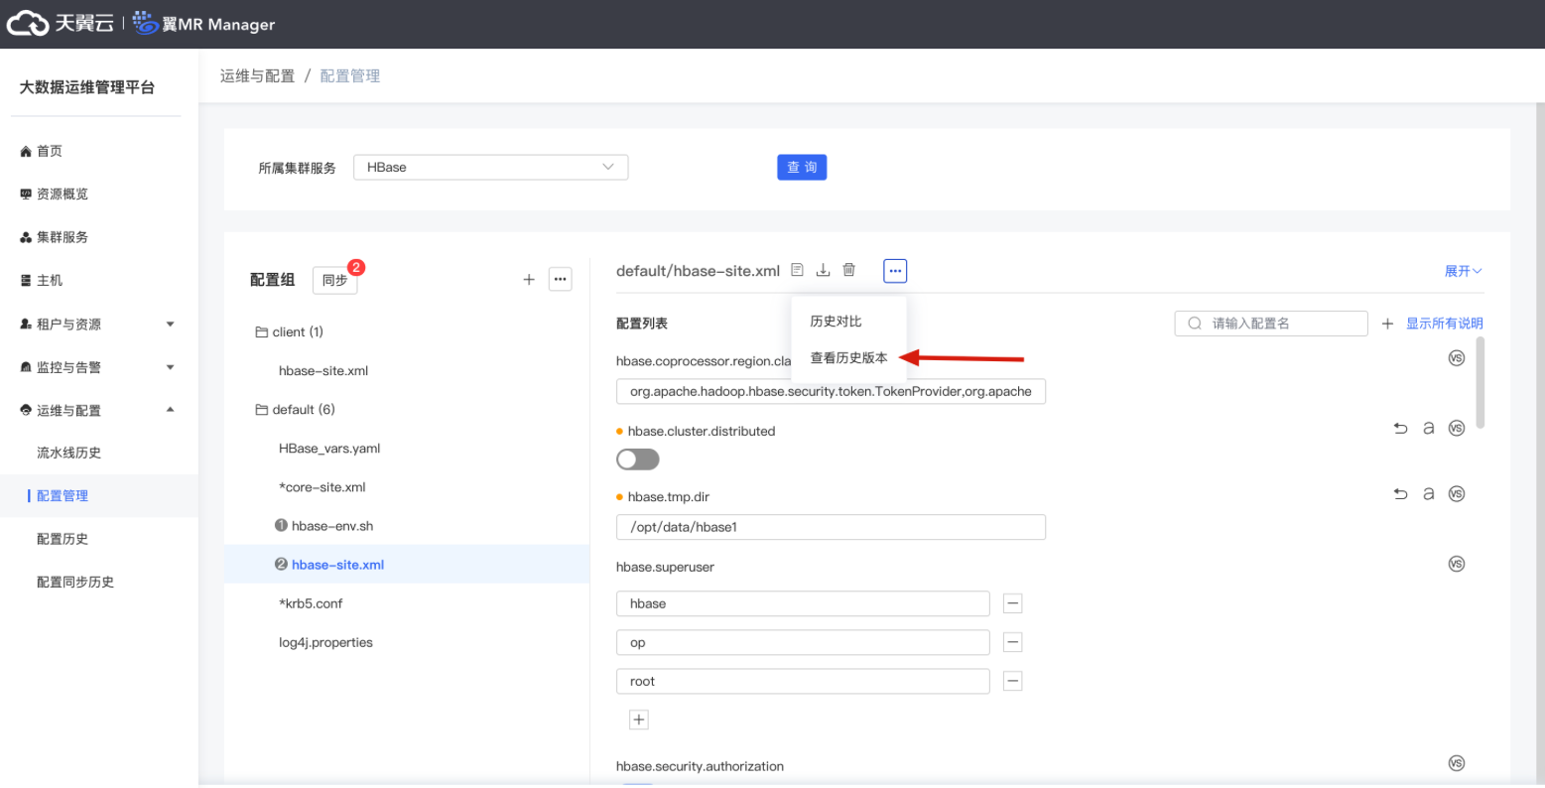Click the search magnifier in 请输入配置名 box
1545x788 pixels.
pyautogui.click(x=1195, y=324)
